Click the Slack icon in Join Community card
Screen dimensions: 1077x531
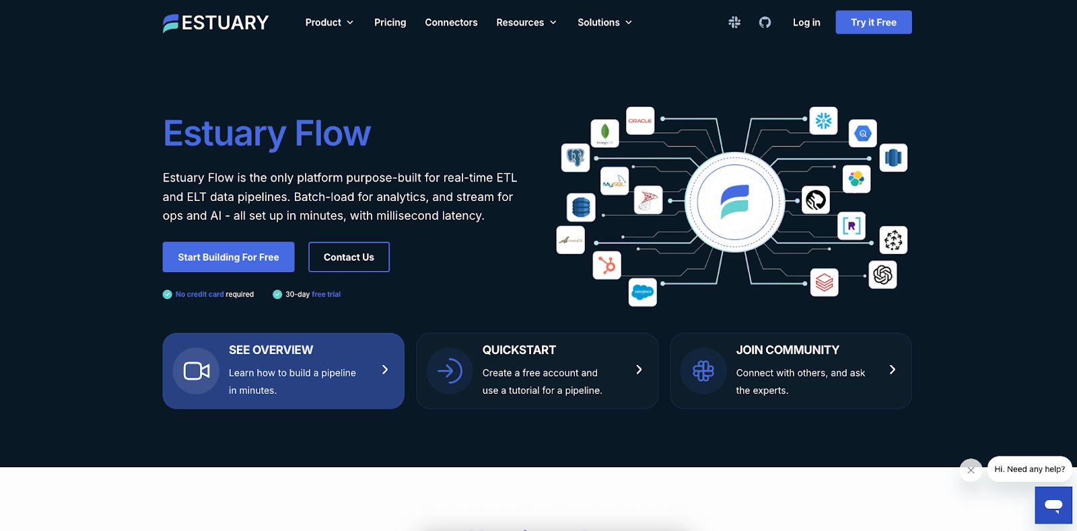pos(703,371)
